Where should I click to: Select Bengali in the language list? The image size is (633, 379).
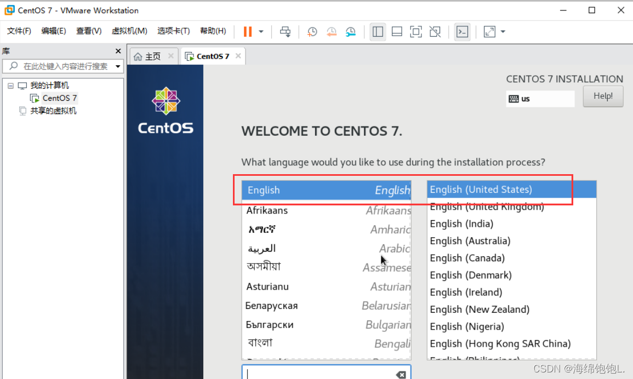pos(326,343)
